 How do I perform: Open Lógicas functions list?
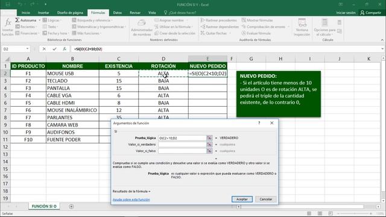coord(52,20)
